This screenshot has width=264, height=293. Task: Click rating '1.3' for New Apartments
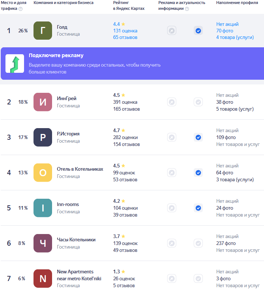(x=117, y=272)
